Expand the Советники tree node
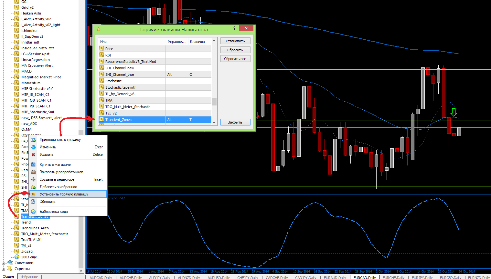Viewport: 491px width, 279px height. pyautogui.click(x=3, y=263)
